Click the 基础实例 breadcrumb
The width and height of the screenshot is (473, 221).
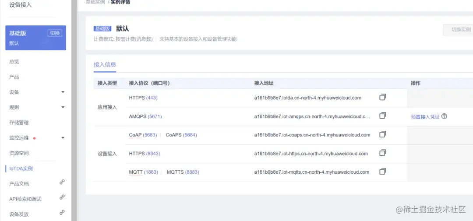tap(95, 2)
